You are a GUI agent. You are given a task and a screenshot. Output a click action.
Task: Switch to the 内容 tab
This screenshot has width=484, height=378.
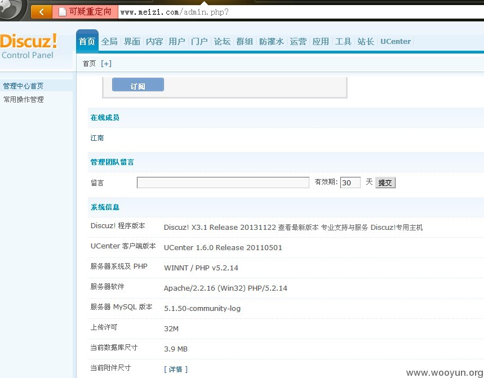click(x=154, y=41)
